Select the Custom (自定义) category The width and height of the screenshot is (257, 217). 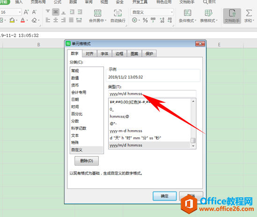[87, 150]
